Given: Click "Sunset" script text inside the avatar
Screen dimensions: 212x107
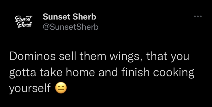Looking at the screenshot, I should tap(24, 19).
